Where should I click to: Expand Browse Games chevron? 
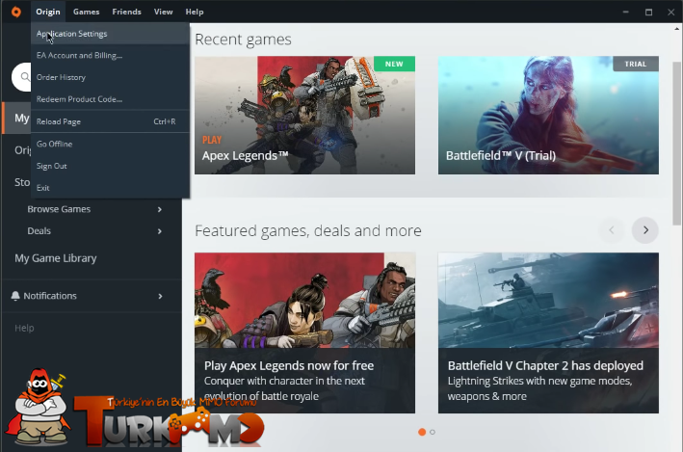pyautogui.click(x=160, y=209)
